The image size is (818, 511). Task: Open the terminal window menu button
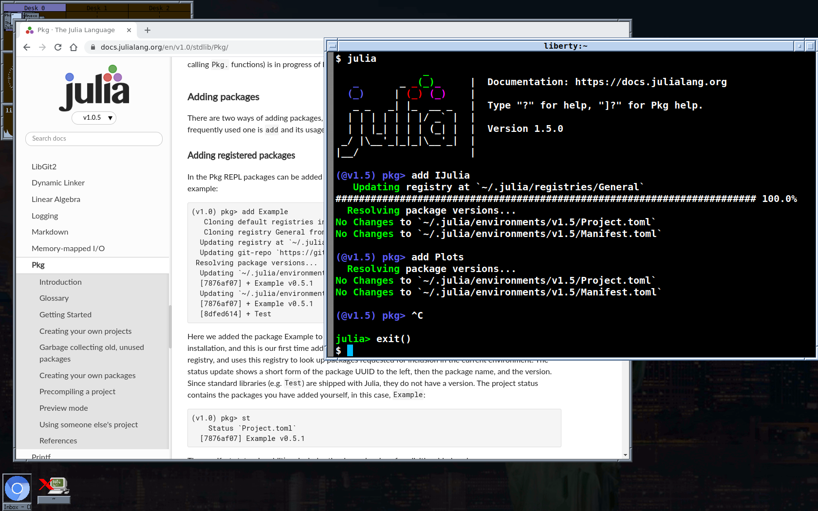click(332, 46)
